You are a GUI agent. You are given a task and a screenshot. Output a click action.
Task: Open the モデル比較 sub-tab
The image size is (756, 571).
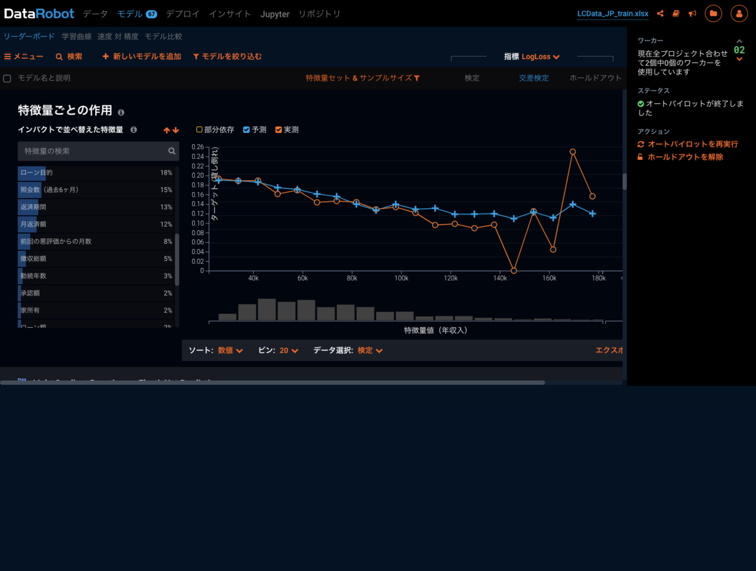[x=163, y=37]
